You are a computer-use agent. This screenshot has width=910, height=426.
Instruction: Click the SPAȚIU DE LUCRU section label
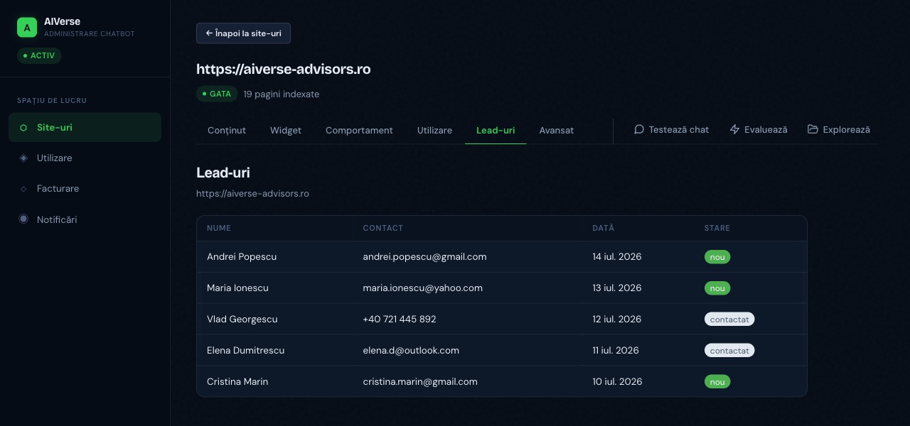tap(52, 101)
